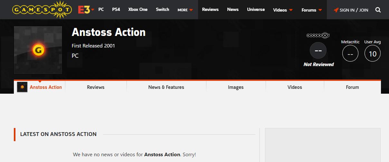
Task: Expand the Forums dropdown menu
Action: 312,10
